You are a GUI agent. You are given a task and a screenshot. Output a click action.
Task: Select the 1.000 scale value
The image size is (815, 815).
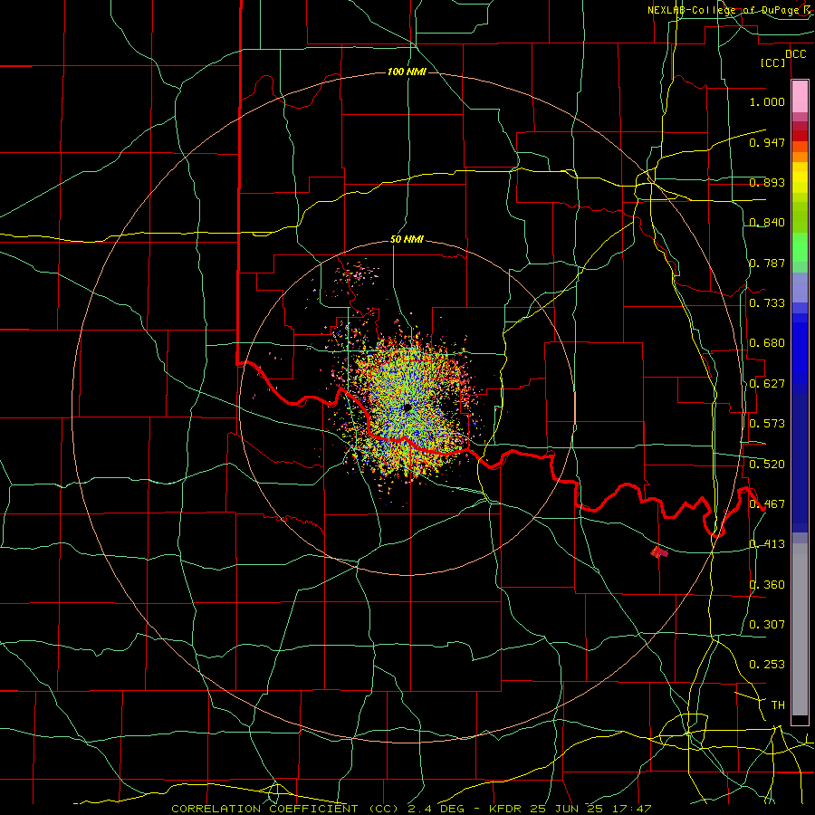tap(767, 101)
